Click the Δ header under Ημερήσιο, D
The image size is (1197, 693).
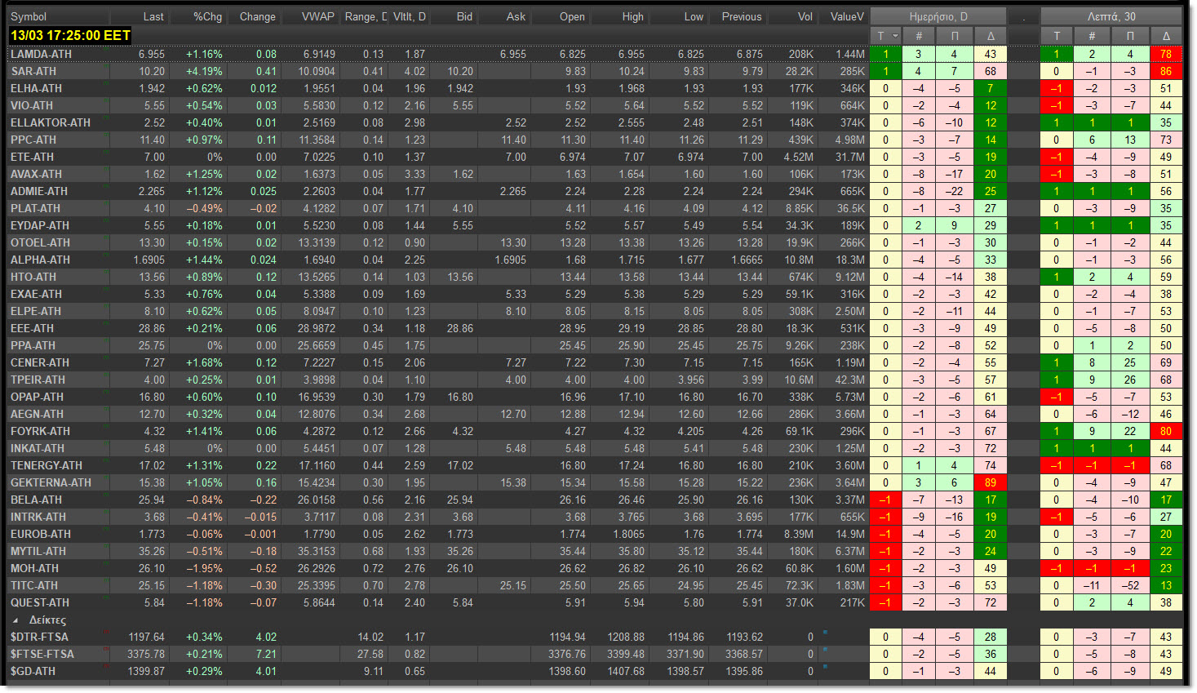pyautogui.click(x=991, y=36)
